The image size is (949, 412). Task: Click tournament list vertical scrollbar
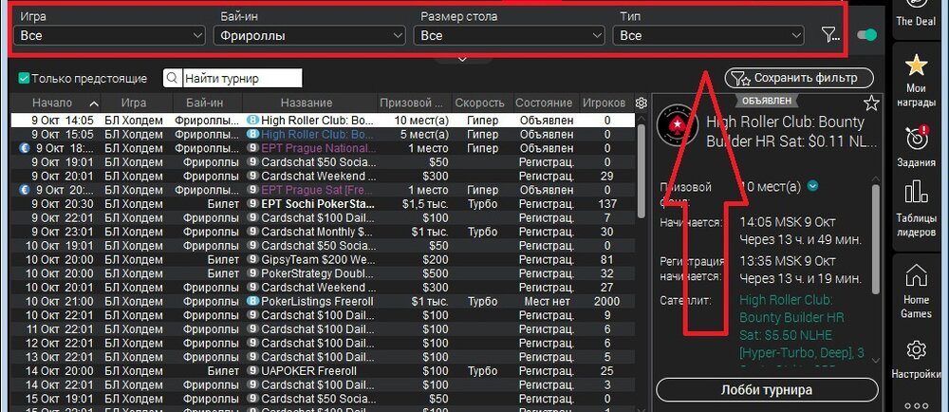coord(642,173)
